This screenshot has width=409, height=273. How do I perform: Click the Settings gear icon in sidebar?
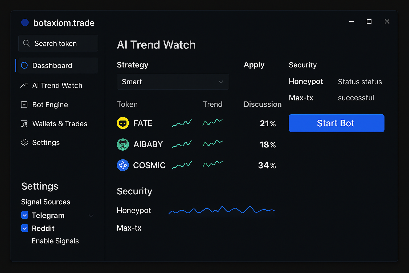click(x=24, y=142)
